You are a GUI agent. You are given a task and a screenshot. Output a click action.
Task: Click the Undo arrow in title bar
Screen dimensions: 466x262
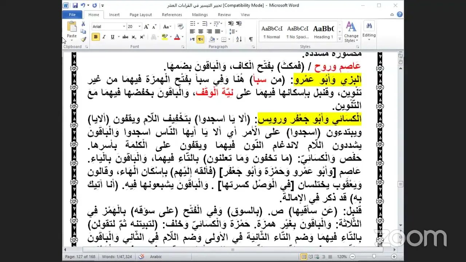click(x=83, y=5)
